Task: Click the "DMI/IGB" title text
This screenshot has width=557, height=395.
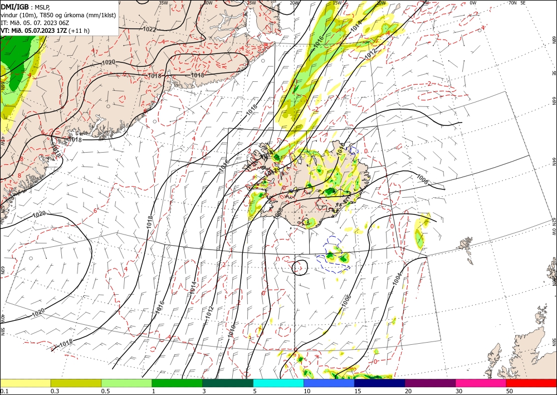Action: pyautogui.click(x=14, y=6)
